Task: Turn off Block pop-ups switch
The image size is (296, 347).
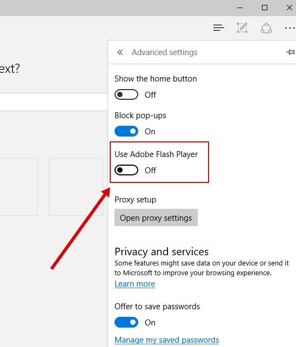Action: click(x=126, y=132)
